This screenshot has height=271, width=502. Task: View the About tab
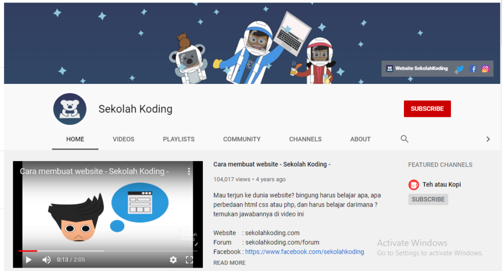coord(360,139)
